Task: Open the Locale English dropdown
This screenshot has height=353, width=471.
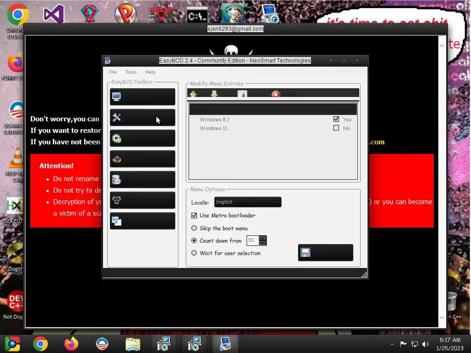Action: click(248, 202)
